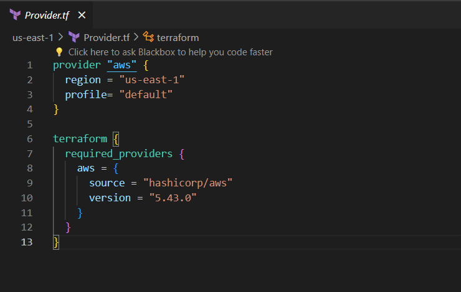The width and height of the screenshot is (461, 292).
Task: Click the word provider on line 1
Action: (x=77, y=65)
